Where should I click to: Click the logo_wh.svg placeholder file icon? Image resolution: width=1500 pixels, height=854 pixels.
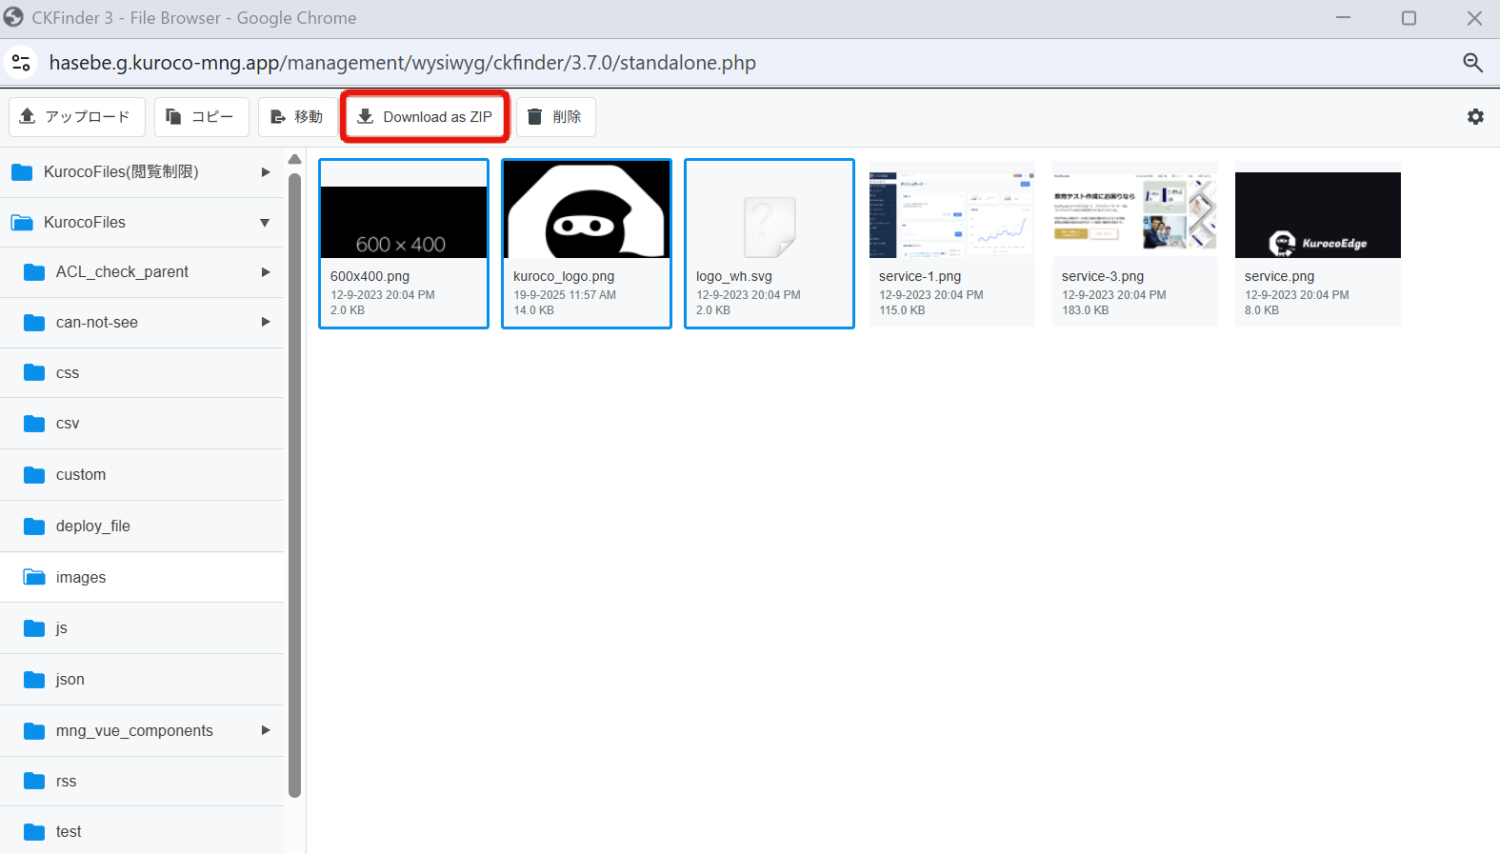tap(770, 227)
